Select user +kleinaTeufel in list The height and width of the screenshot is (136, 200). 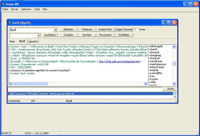tap(156, 67)
